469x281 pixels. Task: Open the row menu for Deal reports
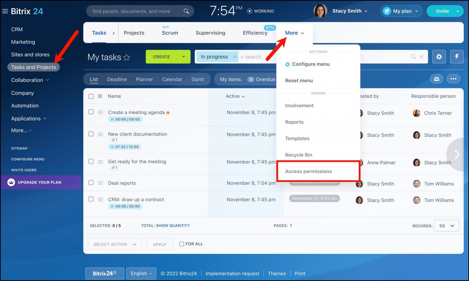[x=100, y=183]
